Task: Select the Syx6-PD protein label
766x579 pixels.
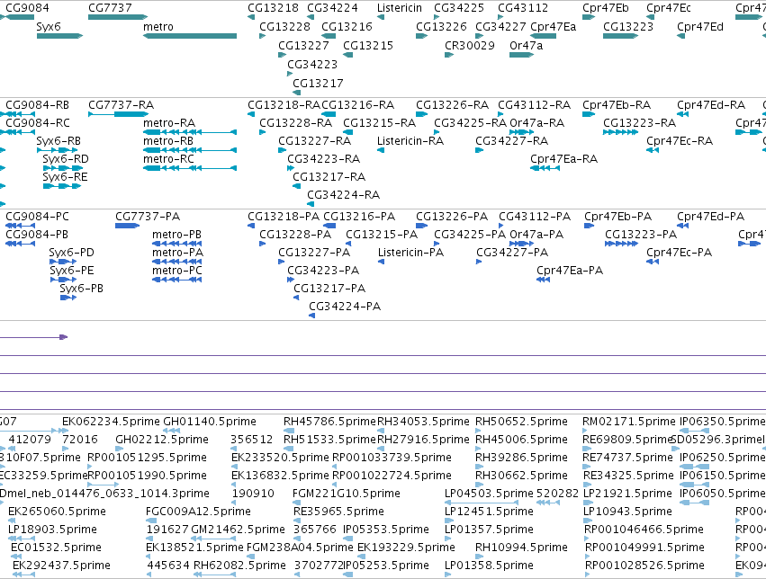Action: [x=71, y=253]
